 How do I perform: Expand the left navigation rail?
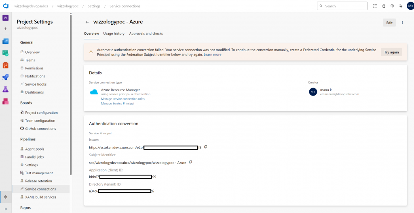pyautogui.click(x=6, y=209)
